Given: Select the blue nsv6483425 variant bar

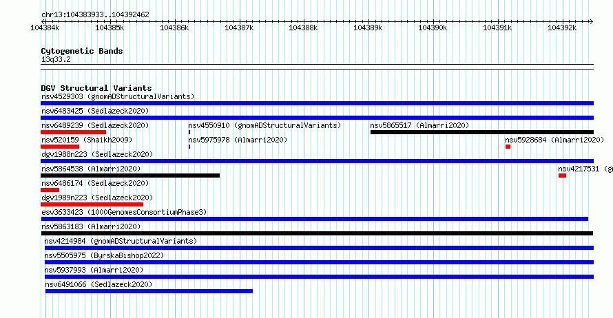Looking at the screenshot, I should pos(317,118).
